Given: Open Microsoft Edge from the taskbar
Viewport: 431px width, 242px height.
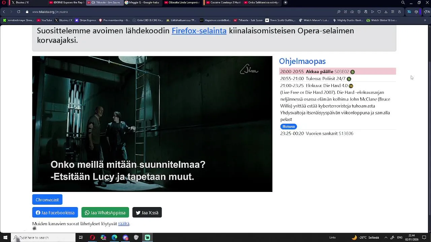Looking at the screenshot, I should [114, 238].
